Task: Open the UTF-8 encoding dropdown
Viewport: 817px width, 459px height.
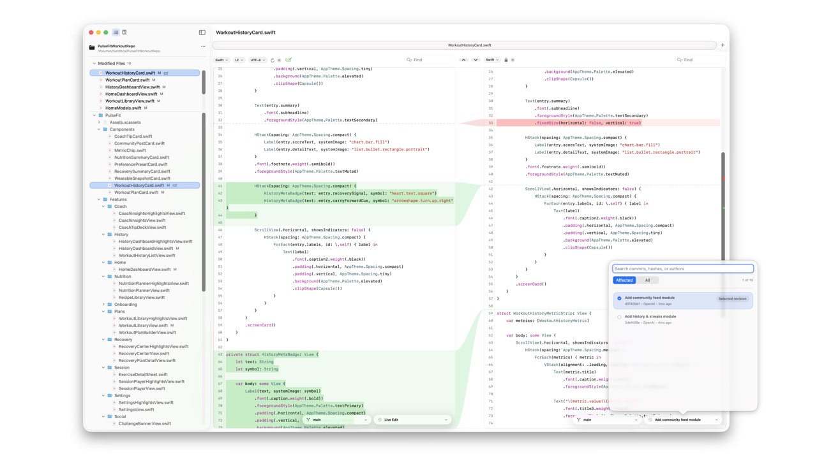Action: pos(257,60)
